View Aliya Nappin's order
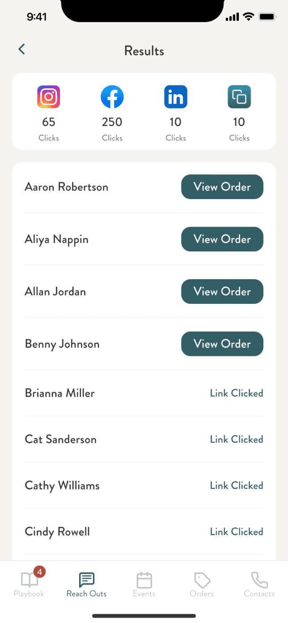 pos(222,239)
